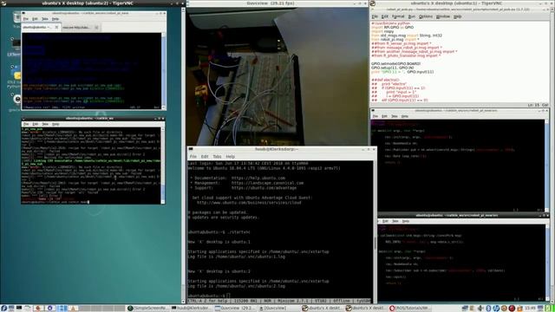Click the help.ubuntu.com documentation URL
This screenshot has height=312, width=555.
(x=258, y=178)
